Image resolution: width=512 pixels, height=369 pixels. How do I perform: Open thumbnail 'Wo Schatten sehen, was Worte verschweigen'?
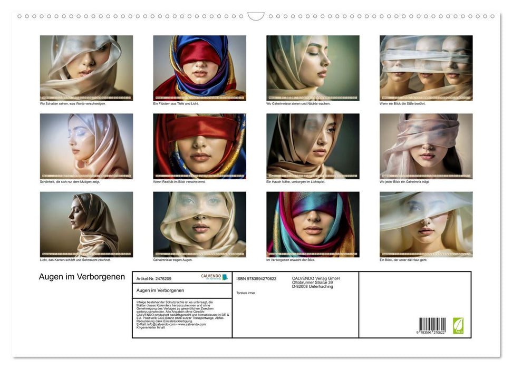(x=86, y=68)
